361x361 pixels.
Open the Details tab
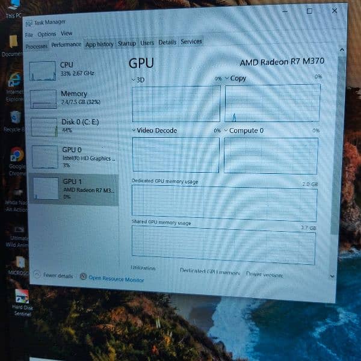pos(167,42)
